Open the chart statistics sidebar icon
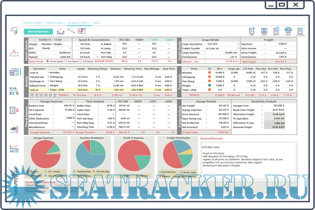The width and height of the screenshot is (315, 210). 14,148
